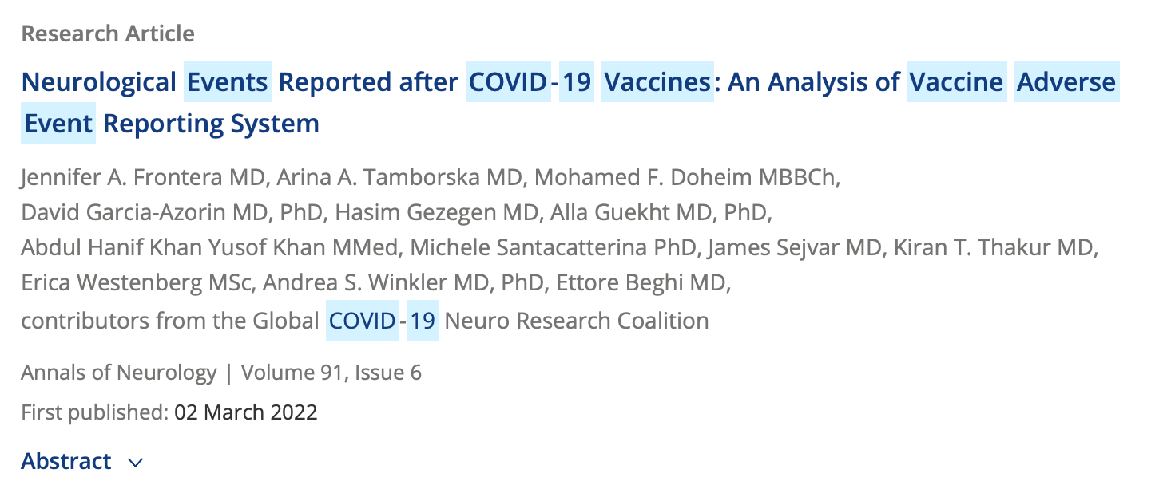
Task: Expand the Abstract chevron arrow
Action: (x=135, y=463)
